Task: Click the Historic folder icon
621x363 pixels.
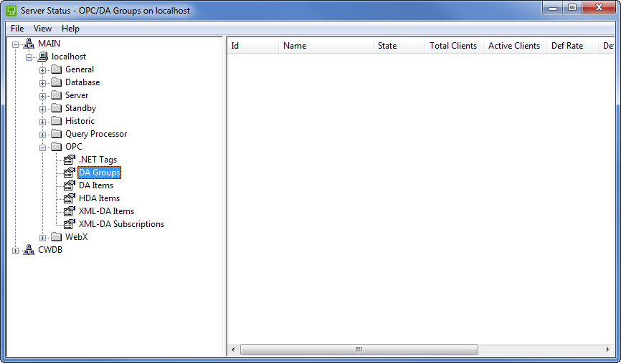Action: click(x=56, y=121)
